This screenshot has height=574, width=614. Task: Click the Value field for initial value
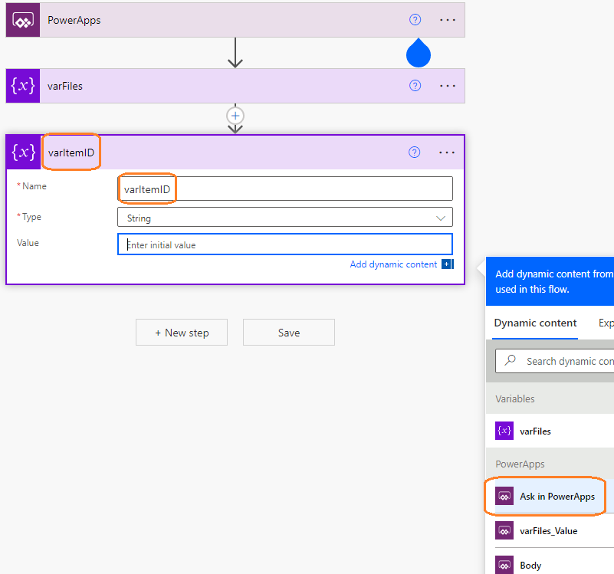tap(285, 244)
